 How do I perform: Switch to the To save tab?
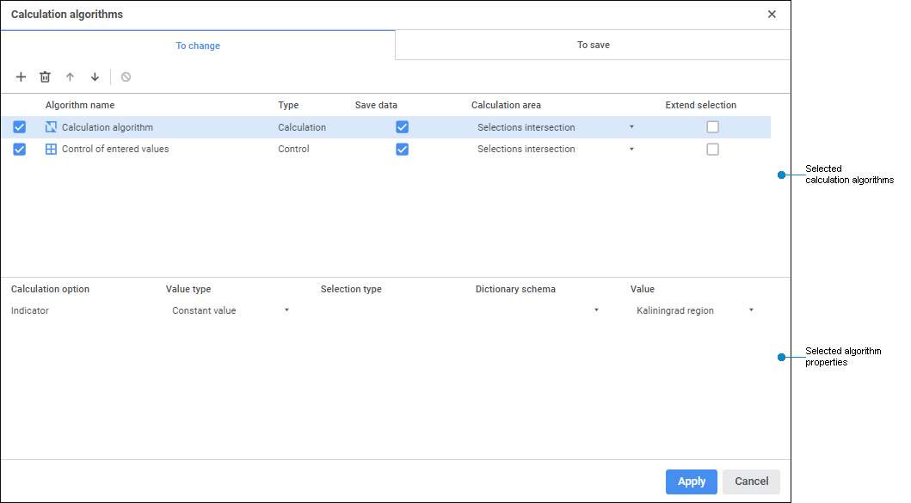click(594, 45)
